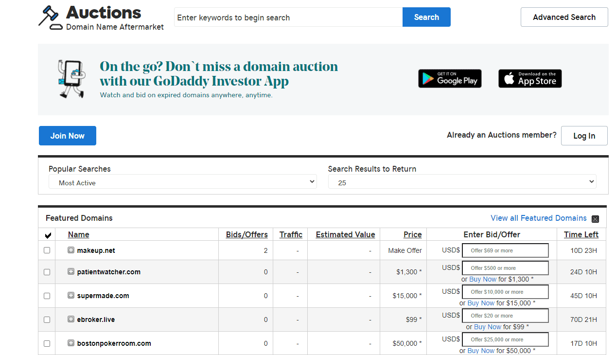Open Advanced Search
The image size is (616, 355).
point(564,17)
